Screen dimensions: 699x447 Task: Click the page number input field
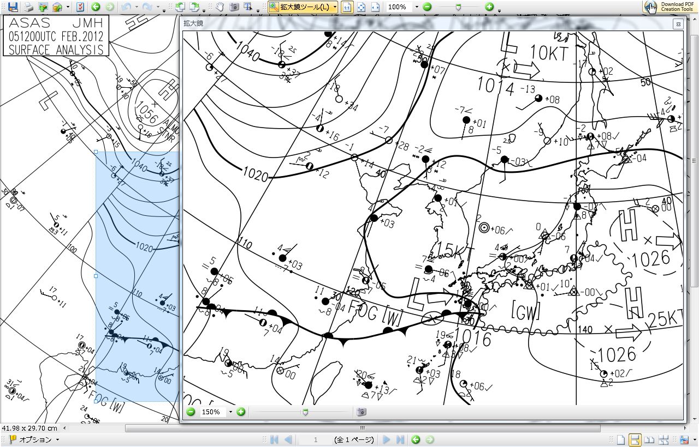[x=315, y=440]
